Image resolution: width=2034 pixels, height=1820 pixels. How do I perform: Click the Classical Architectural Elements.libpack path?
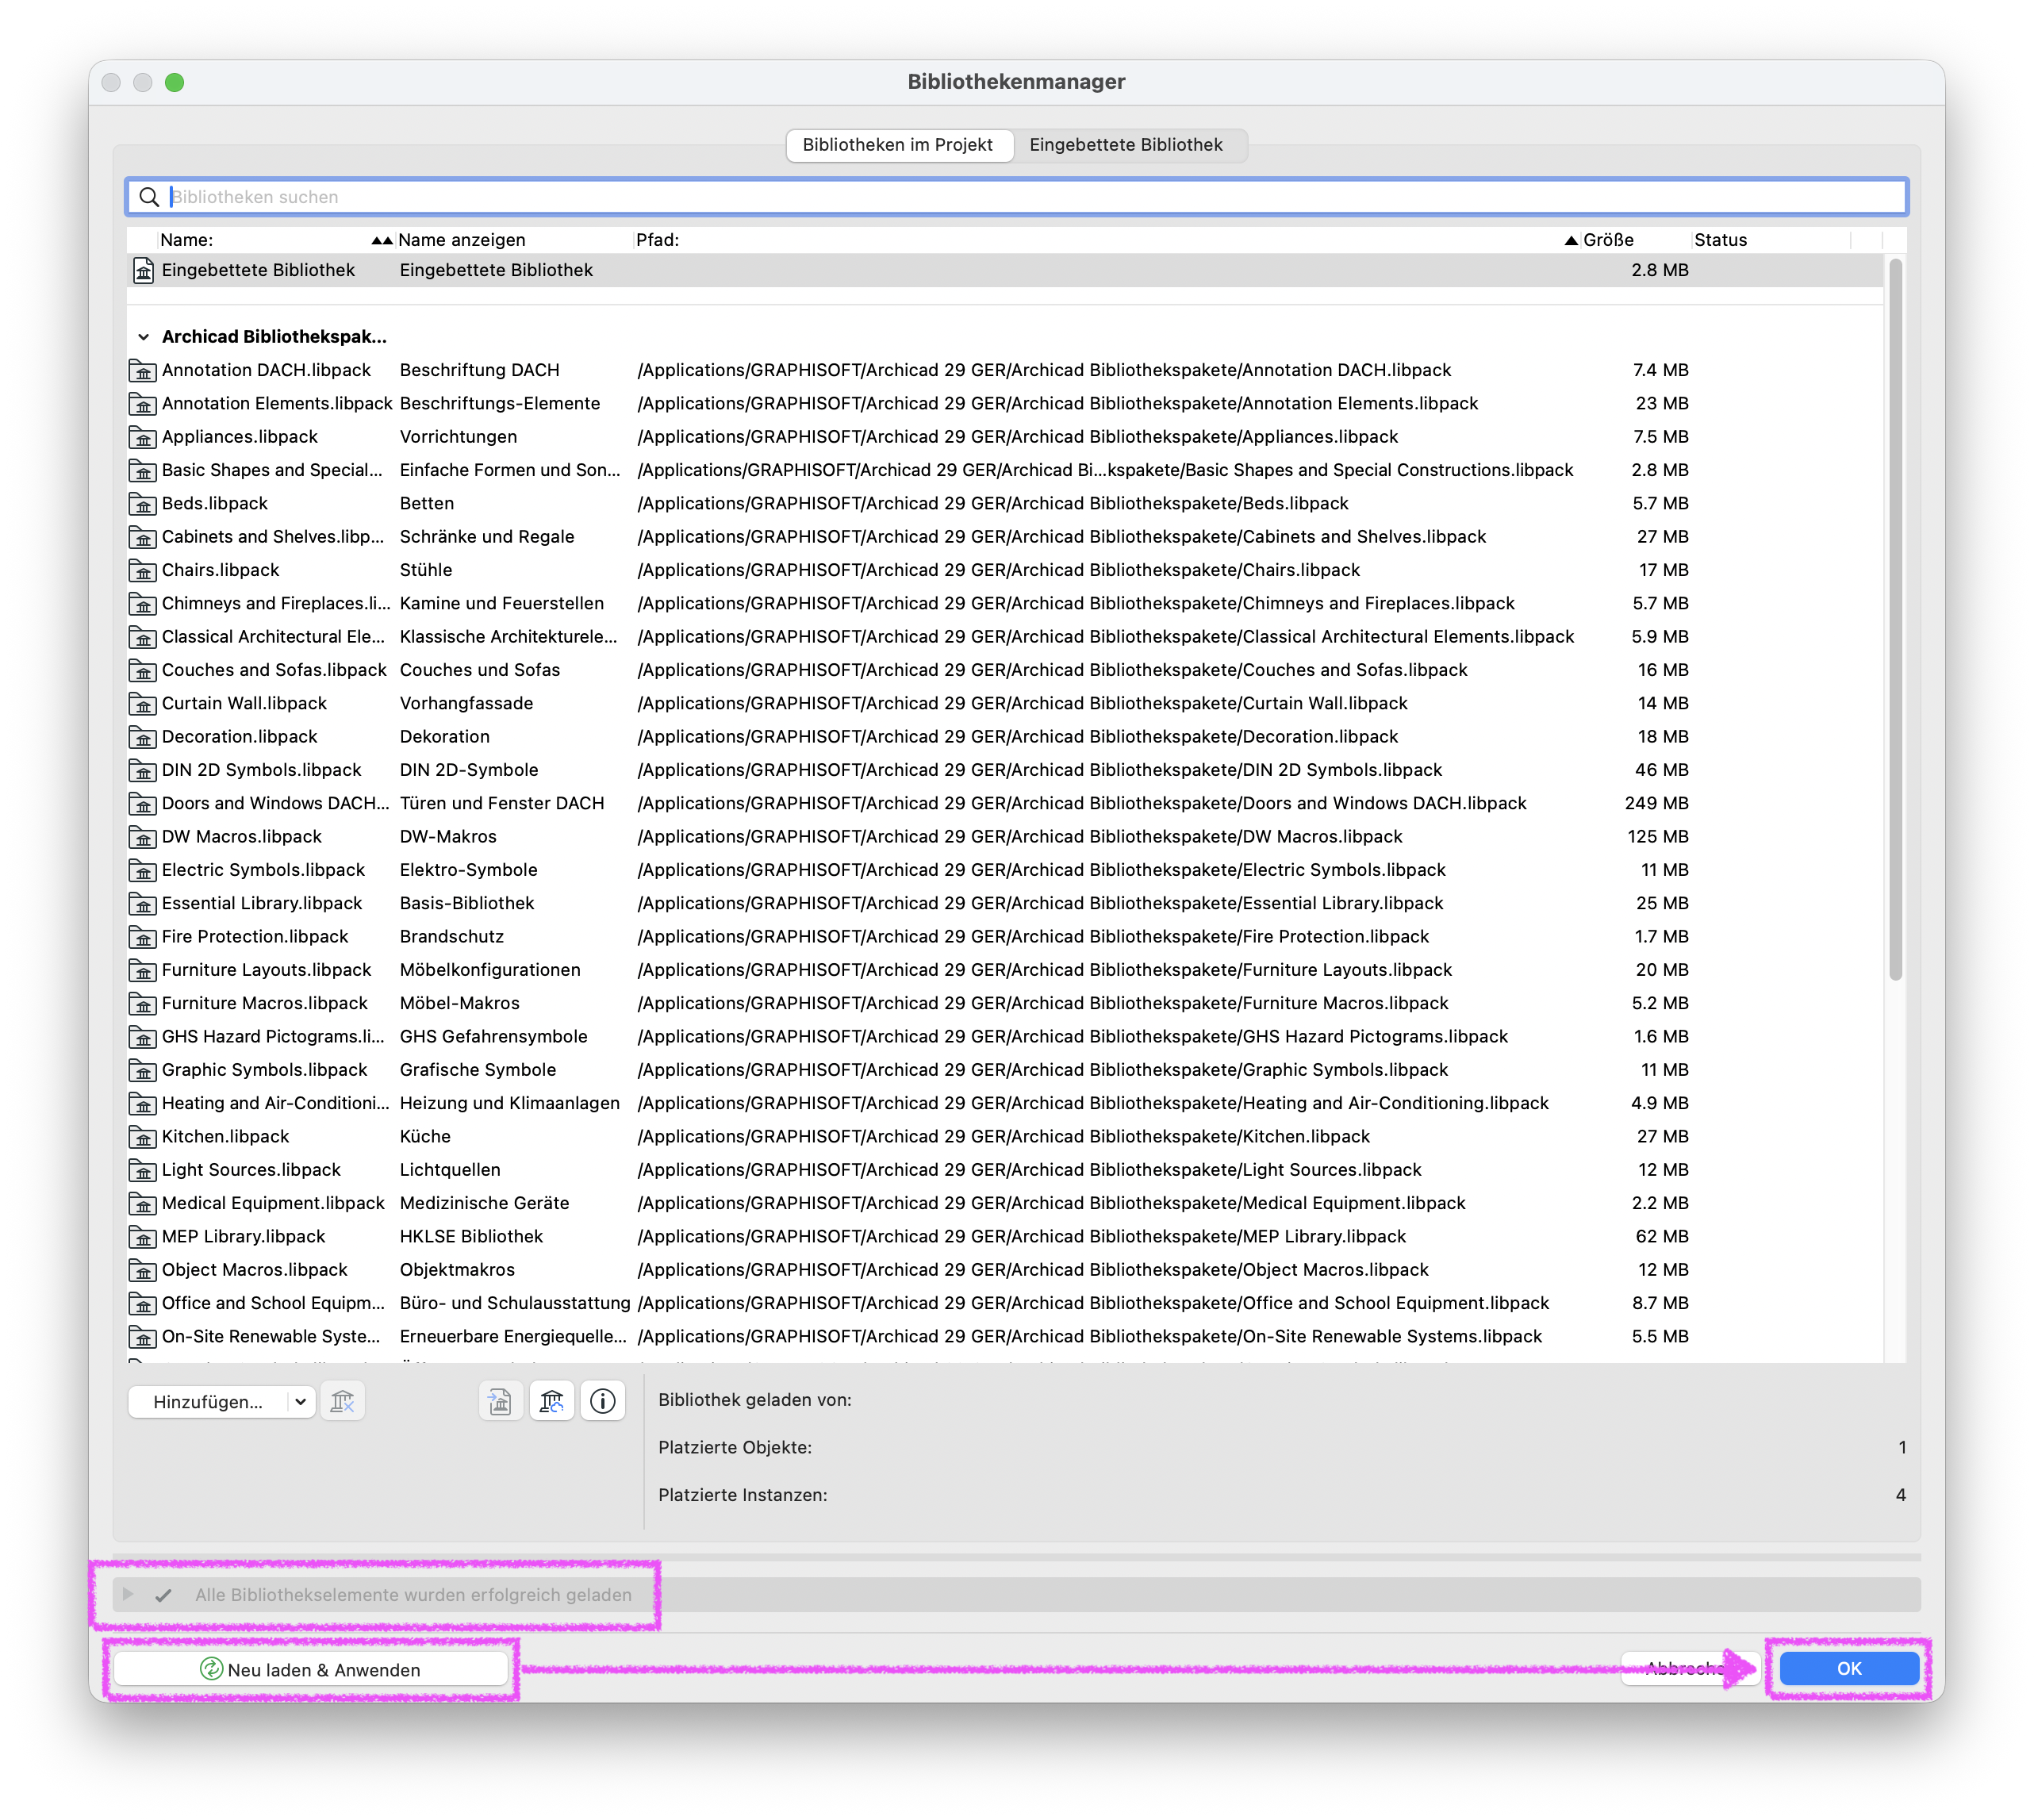pyautogui.click(x=1106, y=636)
